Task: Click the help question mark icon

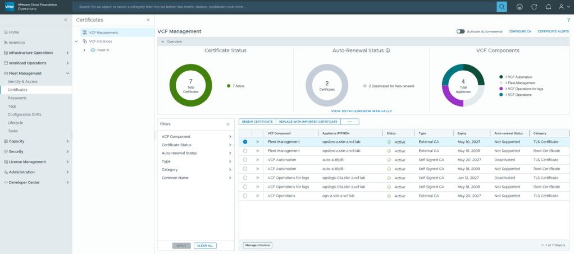Action: coord(568,20)
